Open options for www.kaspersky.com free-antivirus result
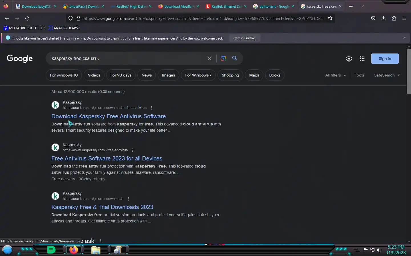This screenshot has height=256, width=411. [x=133, y=150]
